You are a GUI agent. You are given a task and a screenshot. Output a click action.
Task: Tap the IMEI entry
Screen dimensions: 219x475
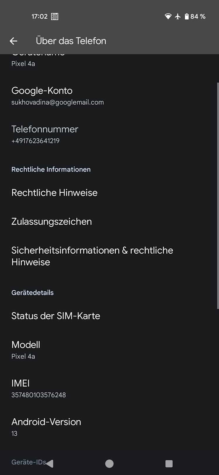click(38, 389)
